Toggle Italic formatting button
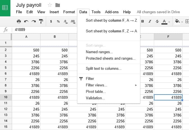 click(x=150, y=21)
